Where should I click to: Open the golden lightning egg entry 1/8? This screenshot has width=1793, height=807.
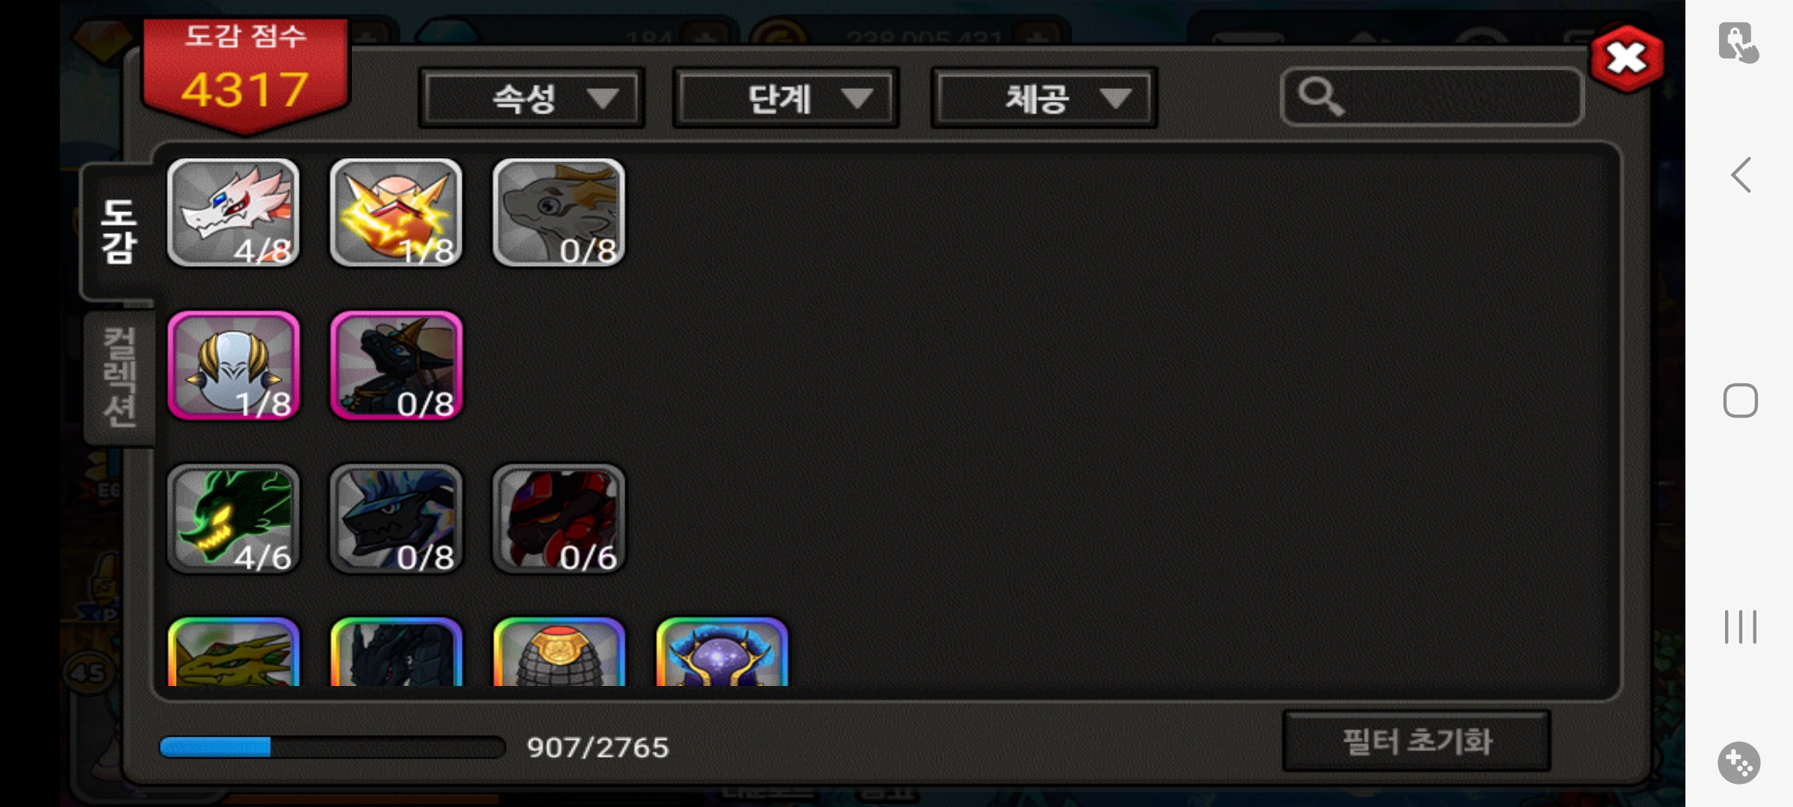(396, 212)
